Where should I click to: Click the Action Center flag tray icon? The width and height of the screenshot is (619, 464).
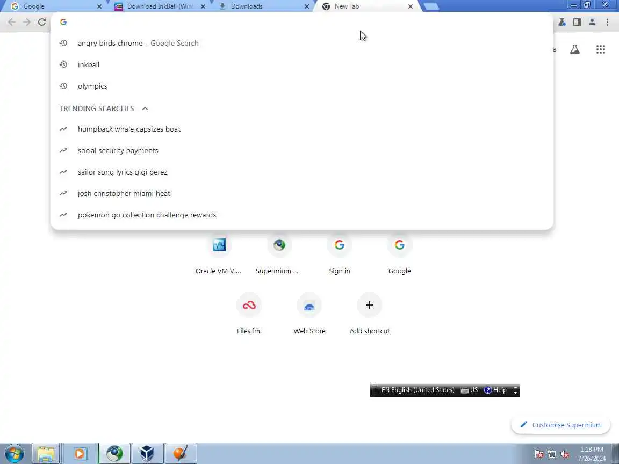538,454
